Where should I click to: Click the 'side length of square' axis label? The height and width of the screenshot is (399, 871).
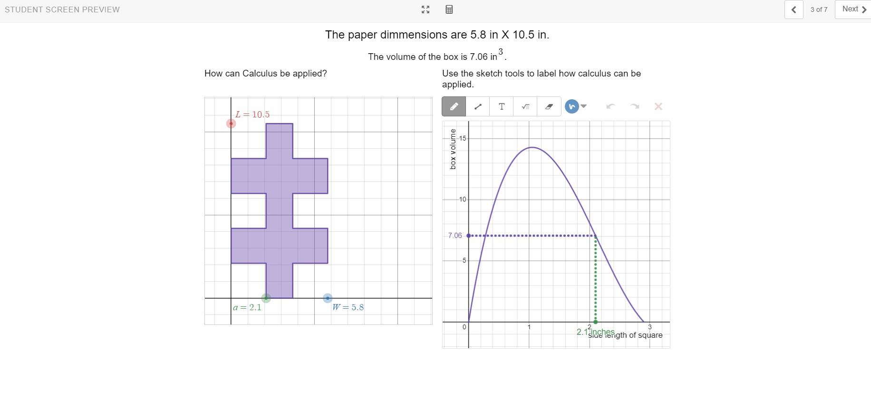pyautogui.click(x=625, y=335)
